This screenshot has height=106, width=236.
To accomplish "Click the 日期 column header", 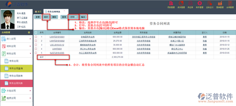I will point(225,33).
